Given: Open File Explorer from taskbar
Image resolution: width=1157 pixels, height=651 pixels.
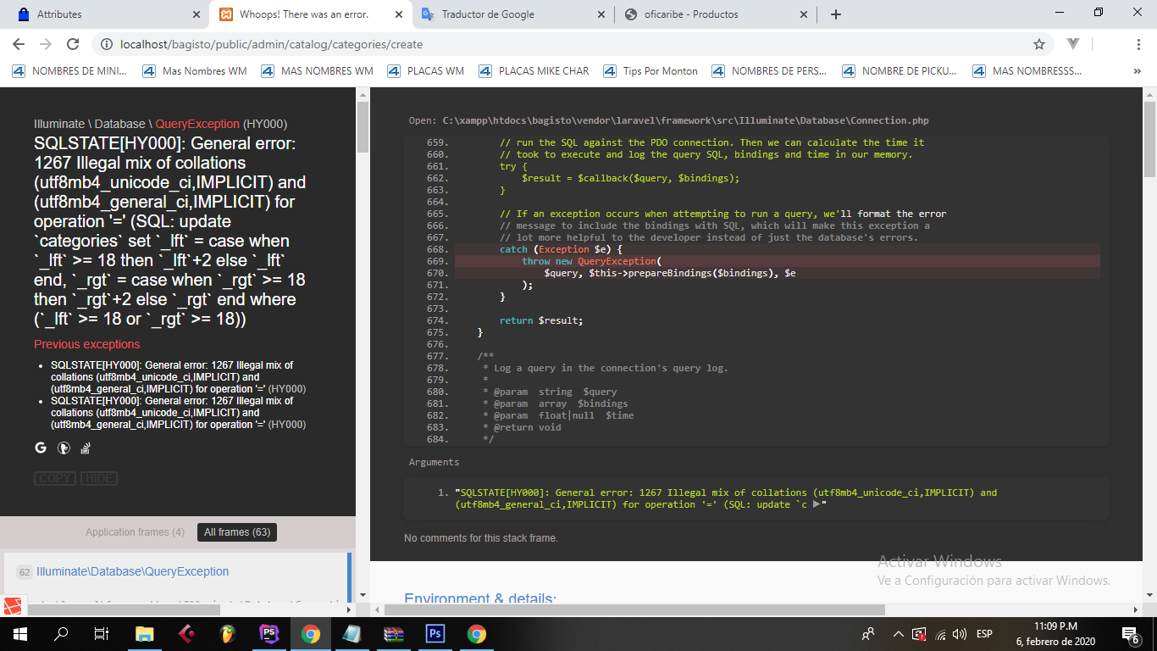Looking at the screenshot, I should 145,633.
